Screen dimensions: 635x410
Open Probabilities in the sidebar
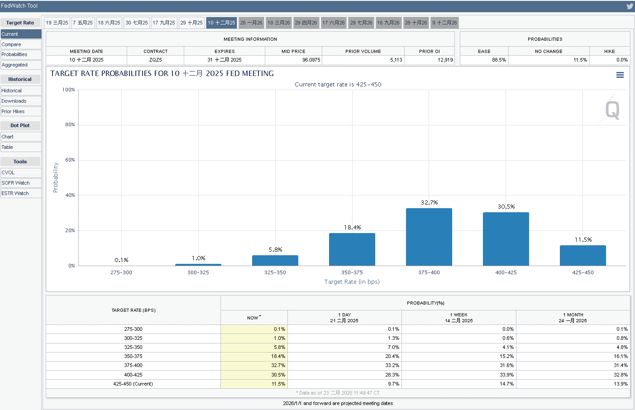pos(21,54)
